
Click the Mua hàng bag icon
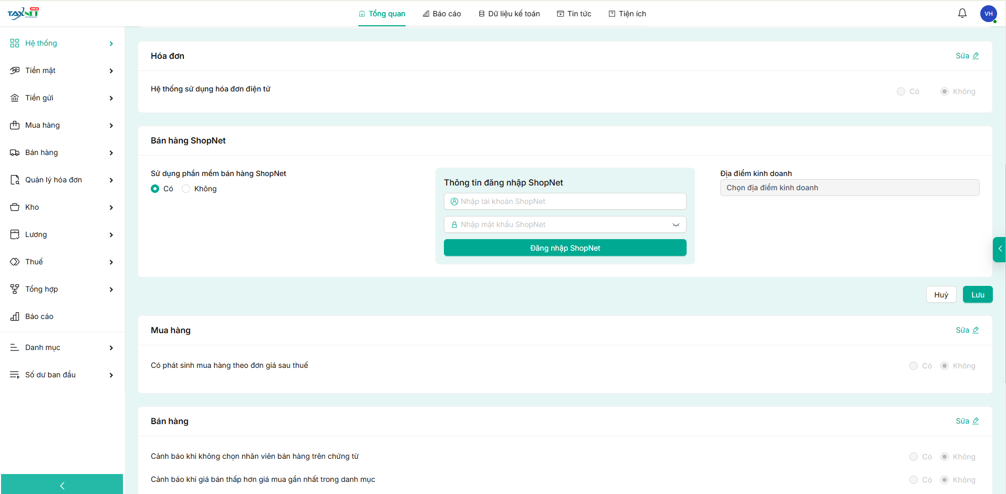coord(15,125)
